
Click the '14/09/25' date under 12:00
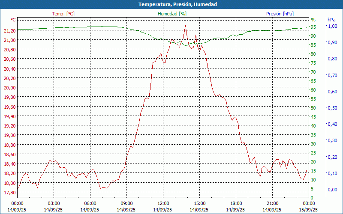[x=162, y=210]
